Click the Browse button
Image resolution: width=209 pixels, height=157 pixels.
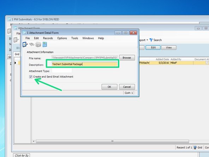click(x=127, y=58)
